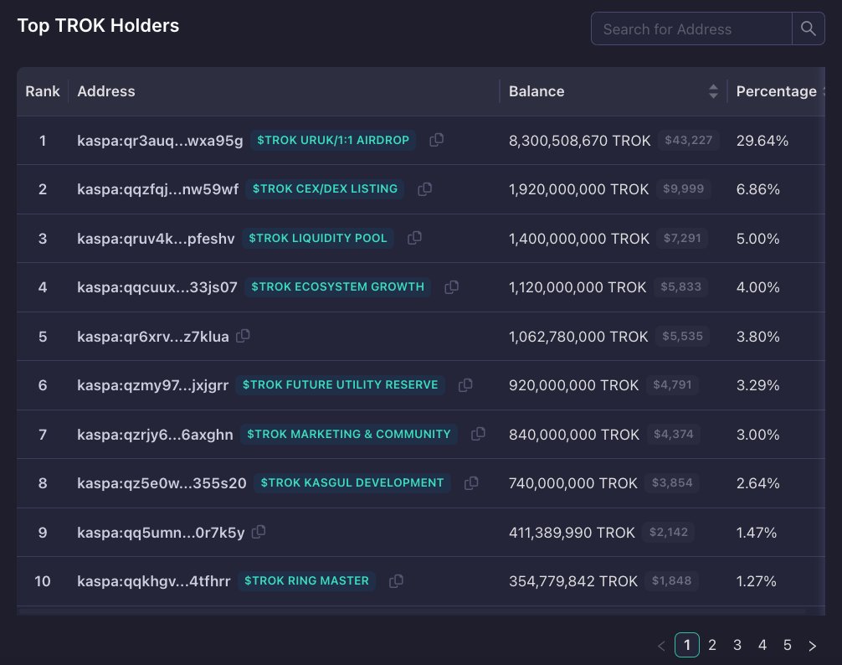
Task: Copy address kaspa:qr3auq...wxa95g
Action: click(437, 140)
